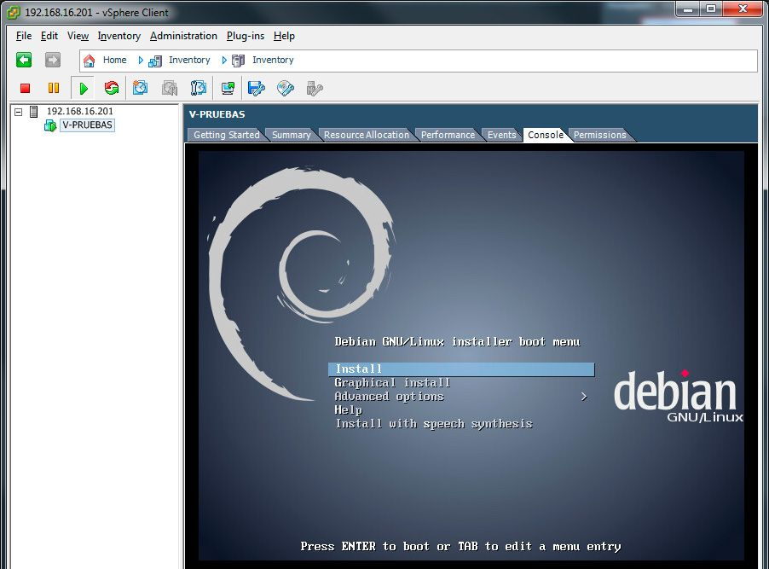Expand arrow before first Inventory breadcrumb
The height and width of the screenshot is (569, 769).
(141, 61)
